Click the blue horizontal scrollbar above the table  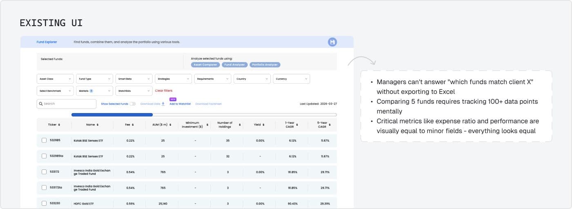[112, 115]
